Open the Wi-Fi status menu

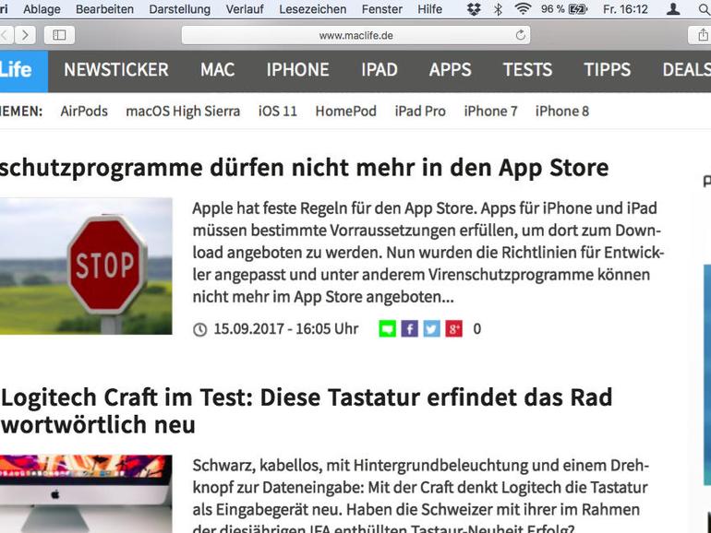[523, 8]
